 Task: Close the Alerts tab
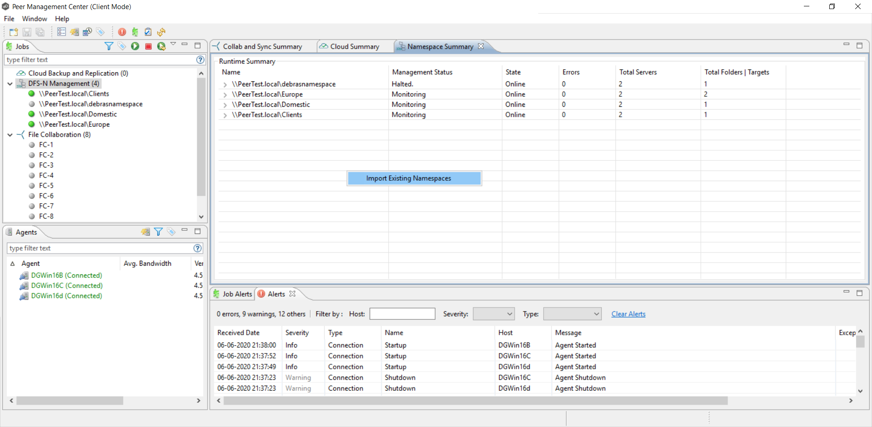(x=292, y=294)
